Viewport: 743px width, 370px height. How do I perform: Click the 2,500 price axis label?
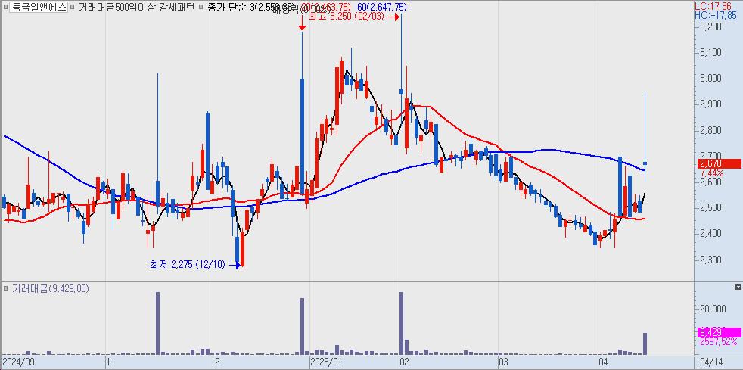[710, 207]
